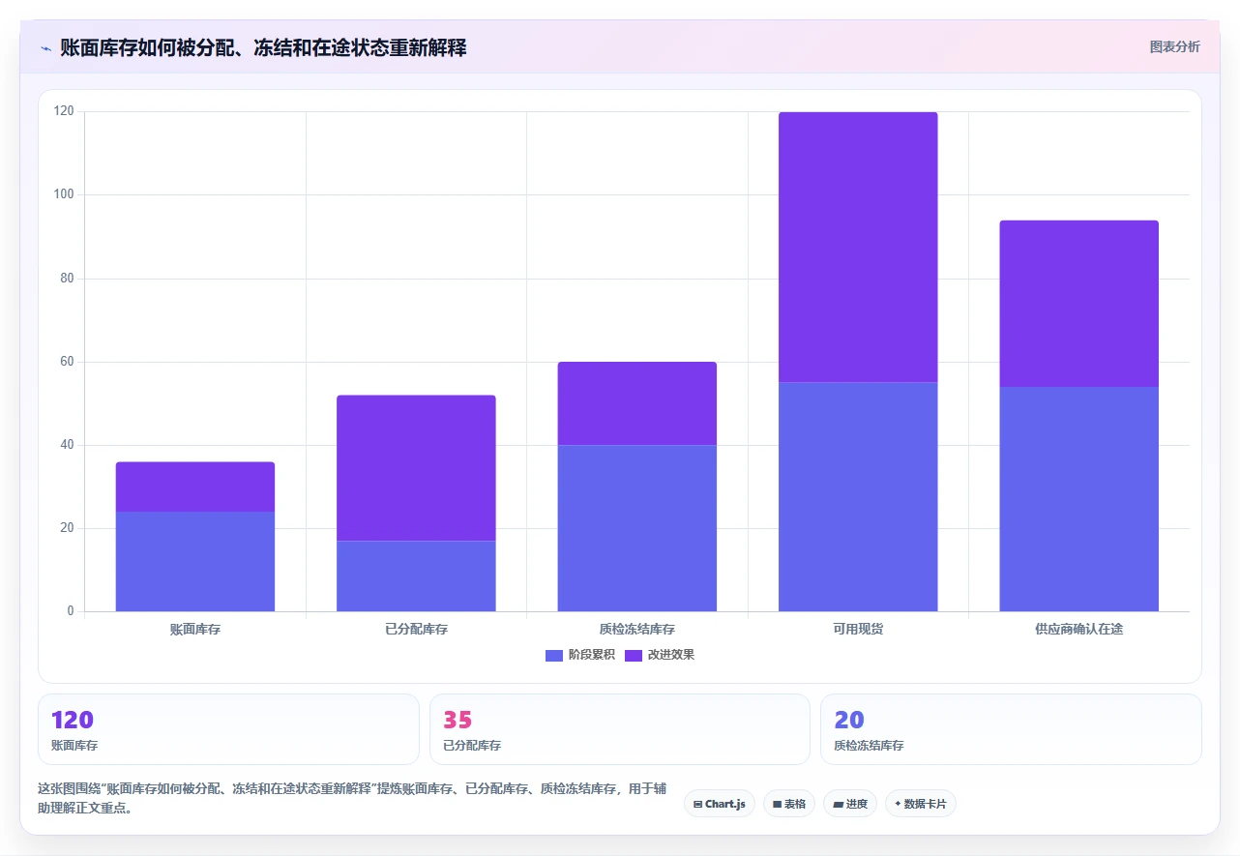
Task: Click the blue segment of 质检冻结库存 bar
Action: [x=637, y=528]
